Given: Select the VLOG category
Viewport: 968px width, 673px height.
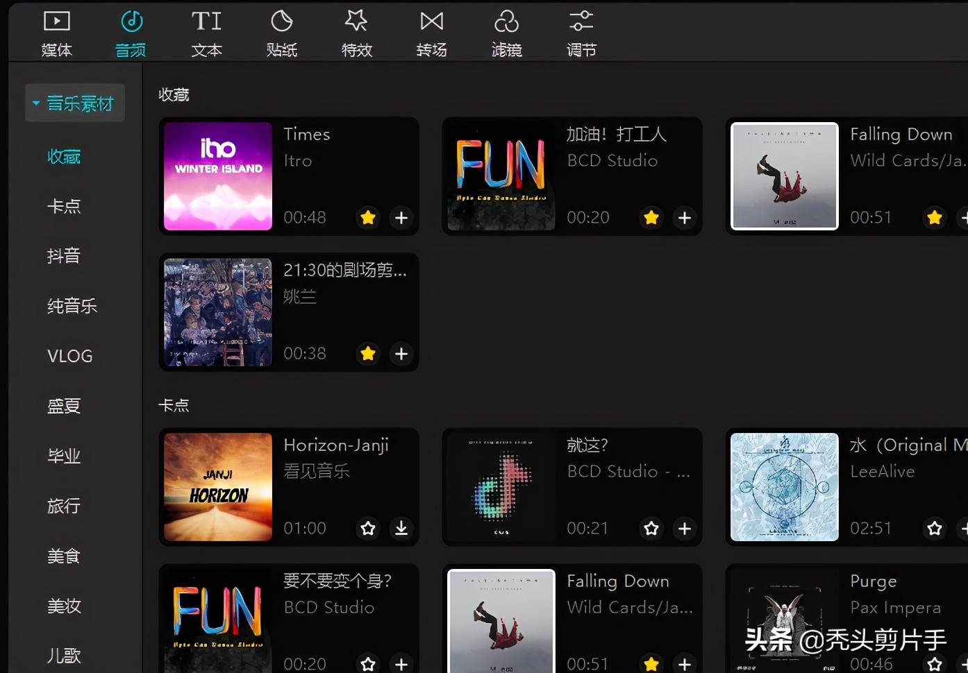Looking at the screenshot, I should [x=69, y=356].
